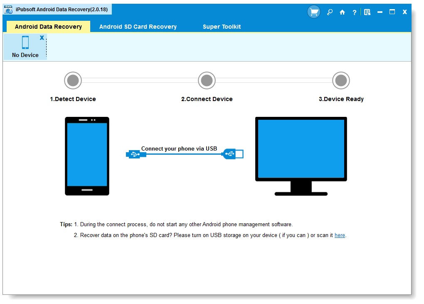Close the iPubsoft application window
Image resolution: width=424 pixels, height=304 pixels.
pos(404,12)
